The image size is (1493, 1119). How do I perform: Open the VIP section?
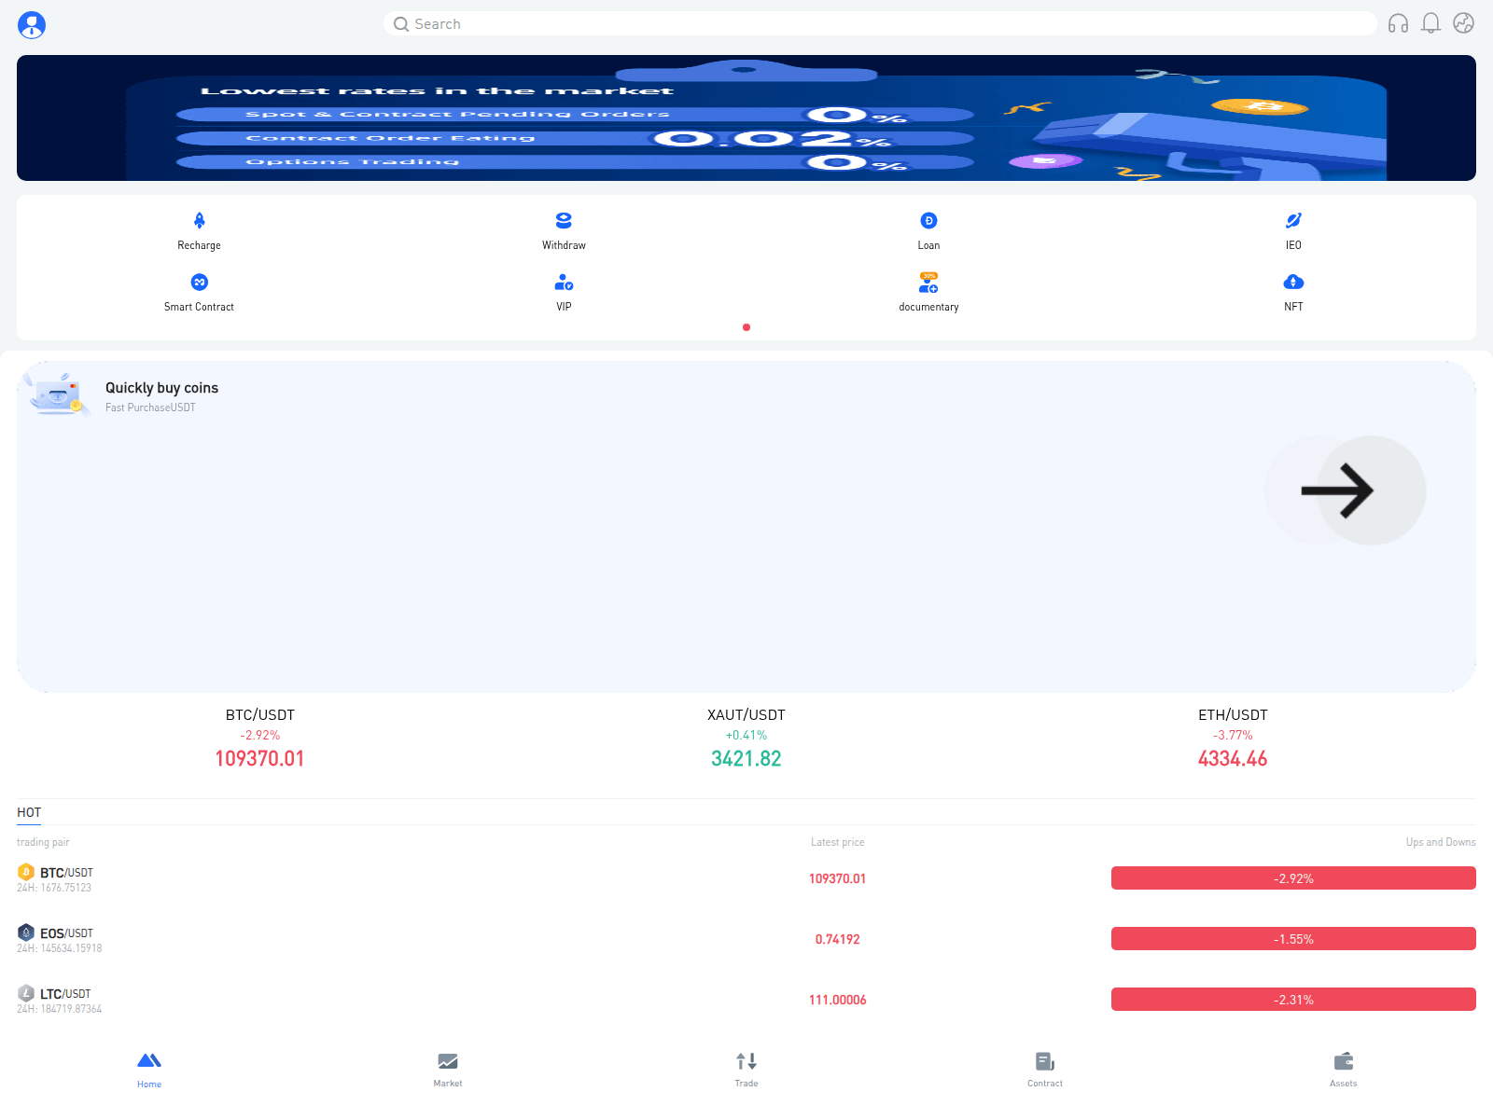tap(564, 292)
